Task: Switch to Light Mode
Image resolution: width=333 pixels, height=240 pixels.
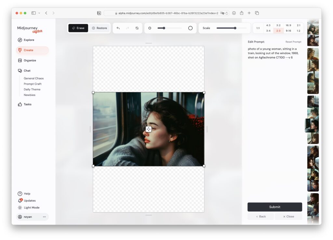Action: pos(32,208)
